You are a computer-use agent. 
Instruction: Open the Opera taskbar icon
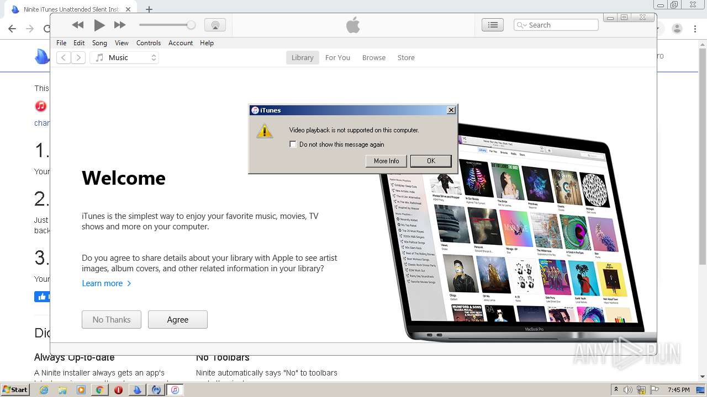tap(118, 390)
